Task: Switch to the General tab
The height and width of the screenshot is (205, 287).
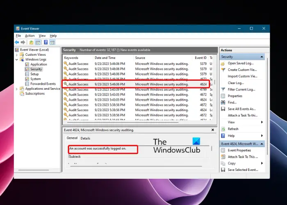Action: [72, 138]
